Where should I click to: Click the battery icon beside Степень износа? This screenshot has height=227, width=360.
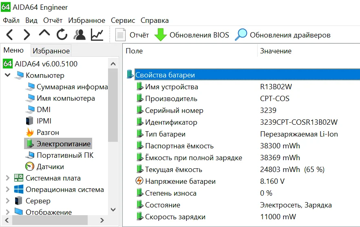click(x=139, y=193)
